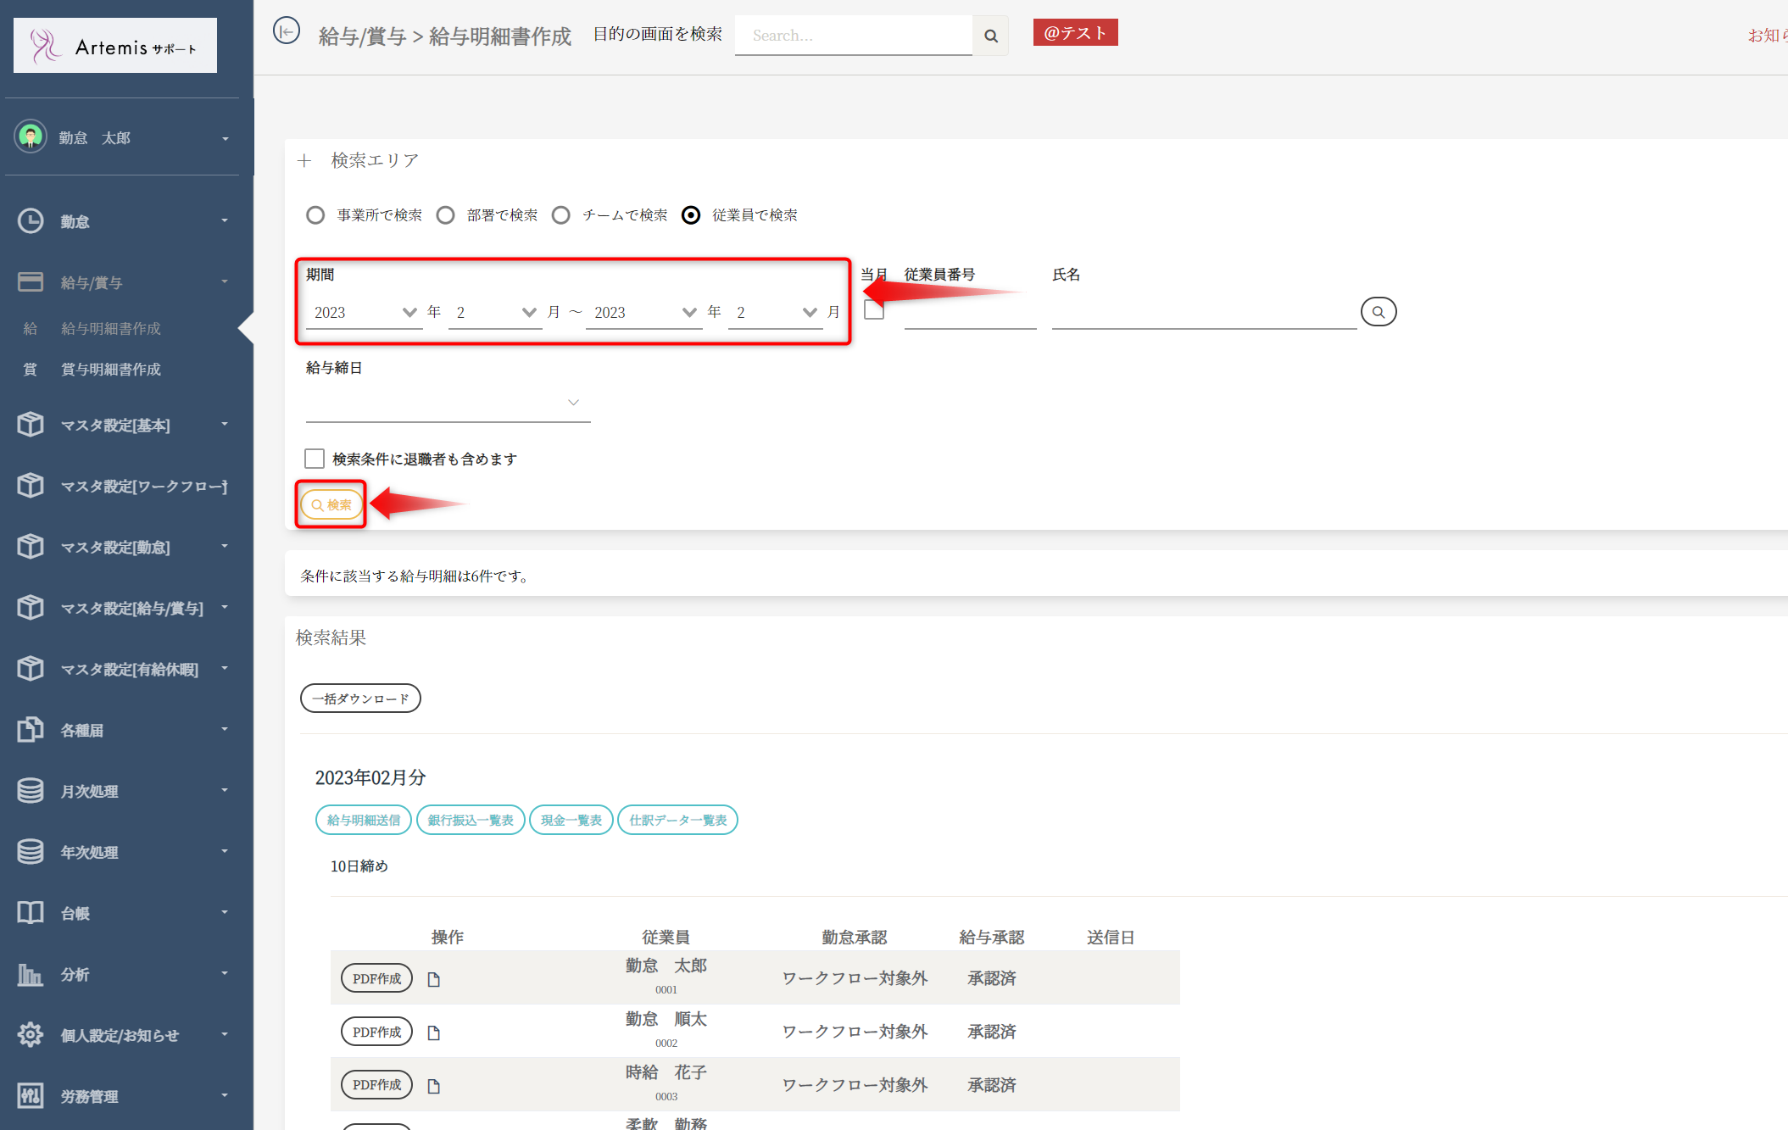Open the start year 2023 dropdown
The height and width of the screenshot is (1130, 1788).
tap(365, 313)
